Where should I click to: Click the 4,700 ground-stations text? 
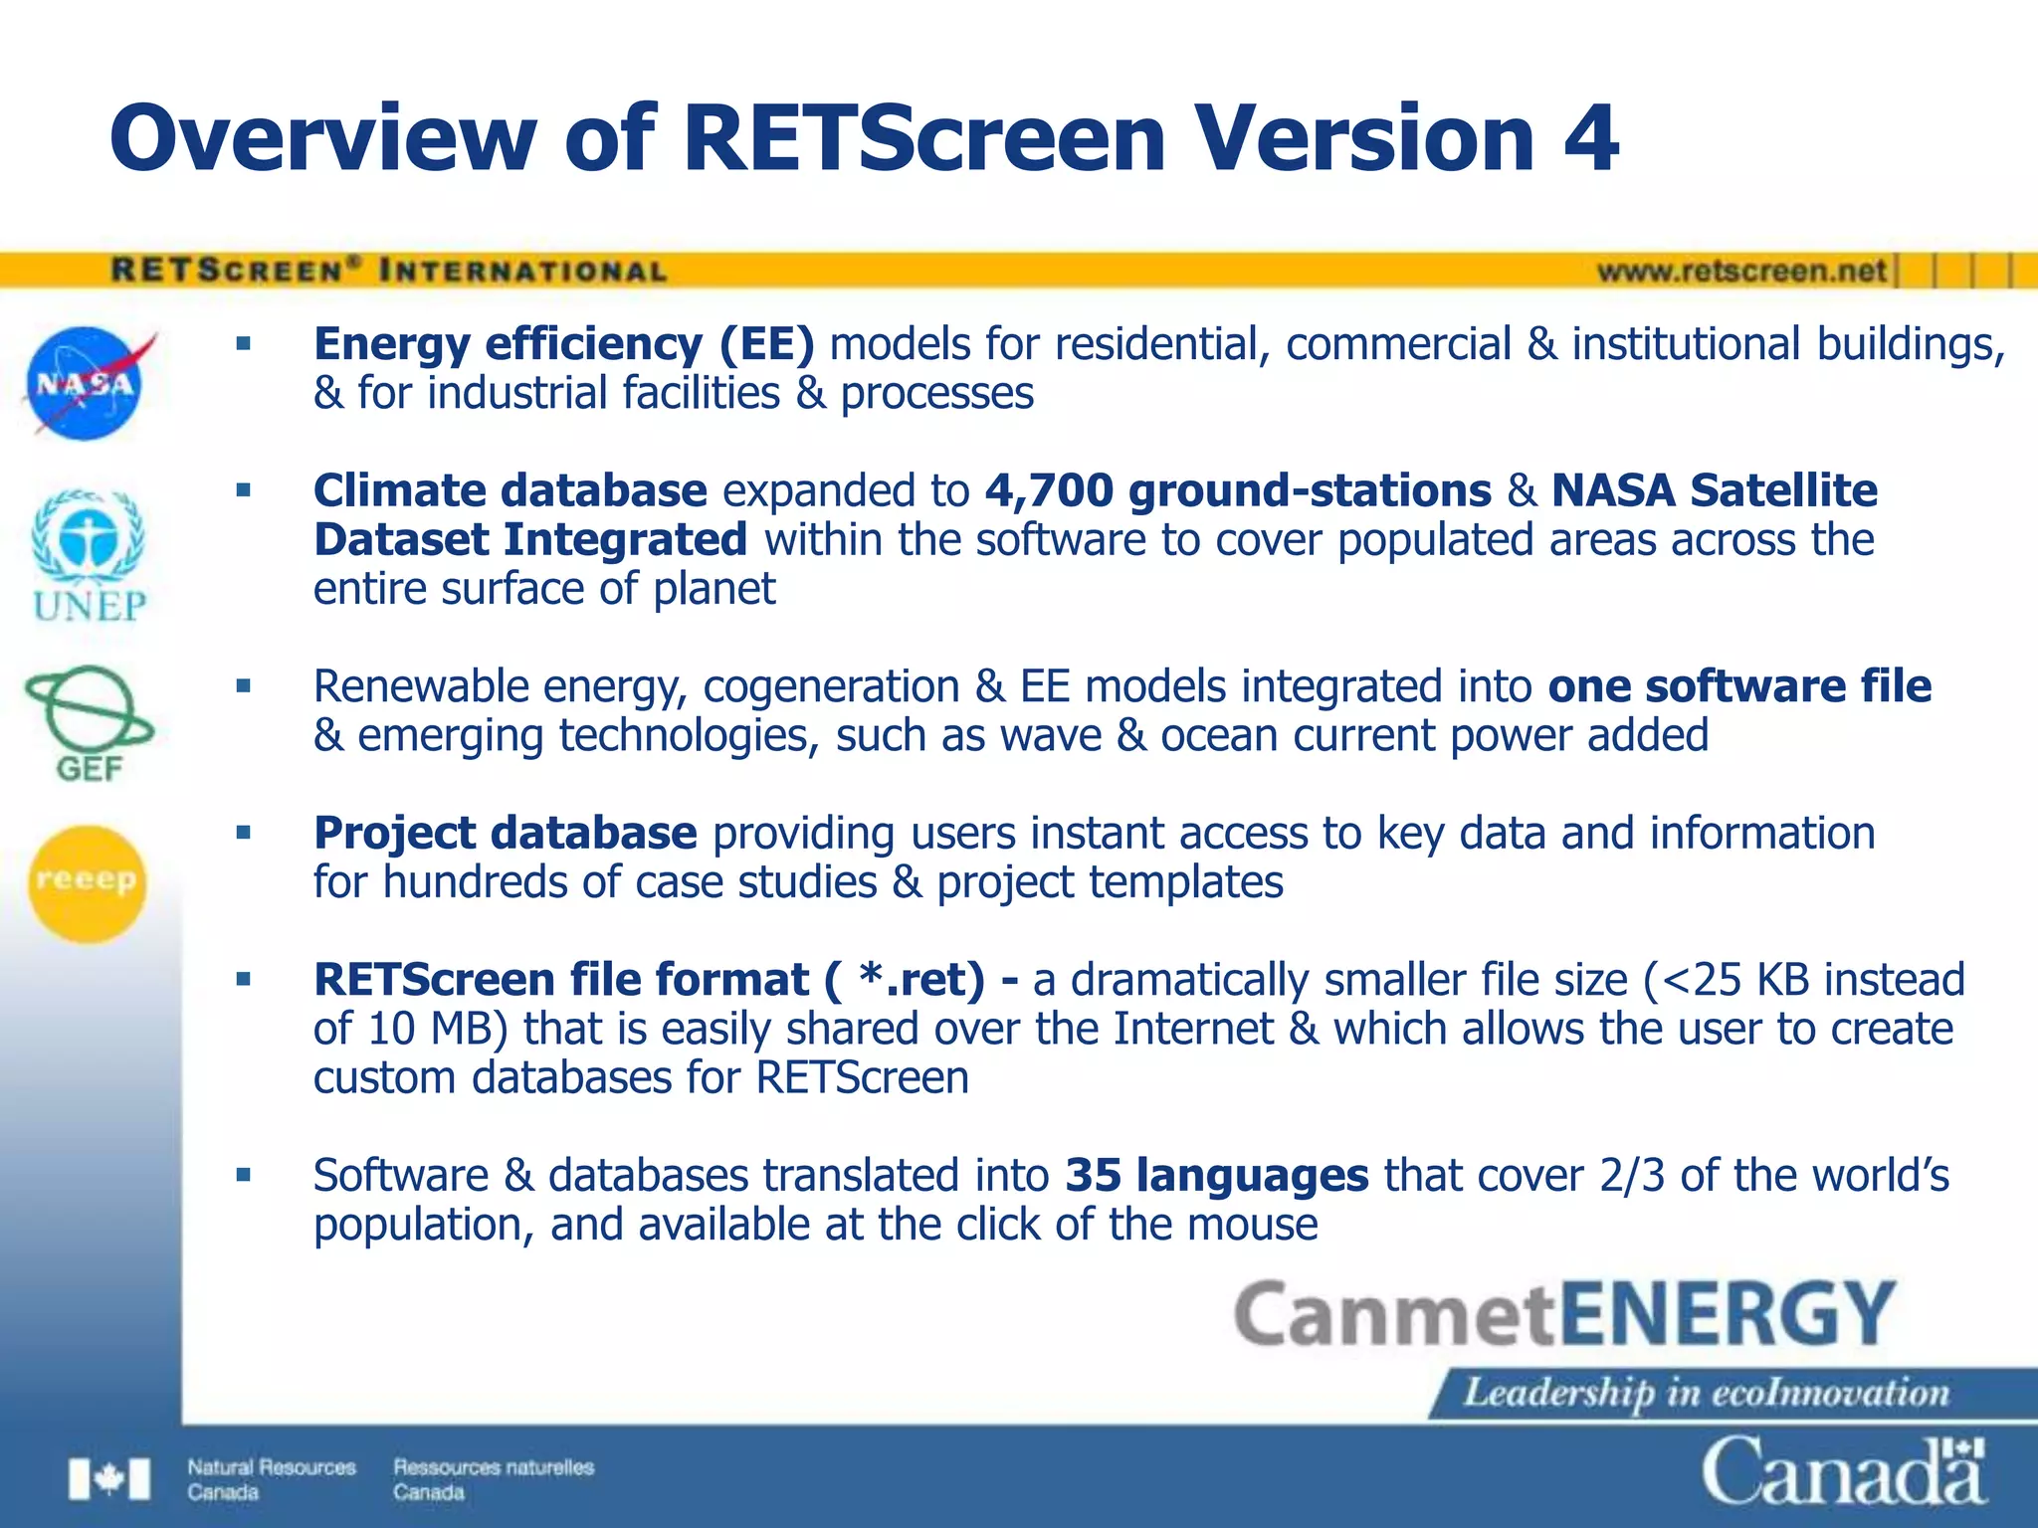[x=1238, y=490]
